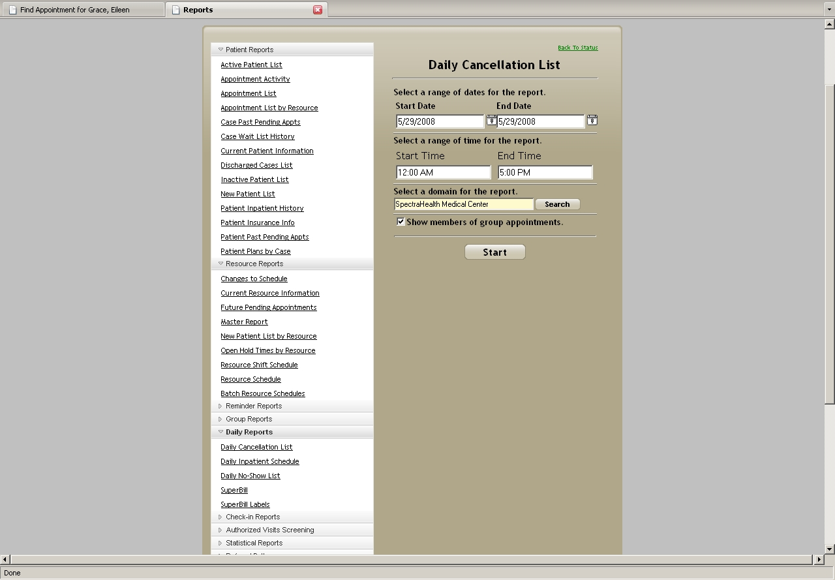The width and height of the screenshot is (835, 580).
Task: Open the End Date calendar picker icon
Action: [592, 120]
